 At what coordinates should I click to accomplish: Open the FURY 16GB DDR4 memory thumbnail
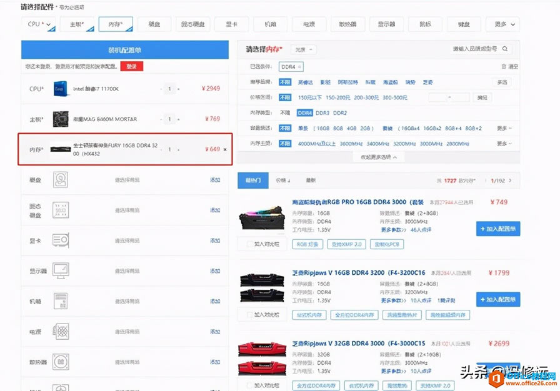(61, 149)
